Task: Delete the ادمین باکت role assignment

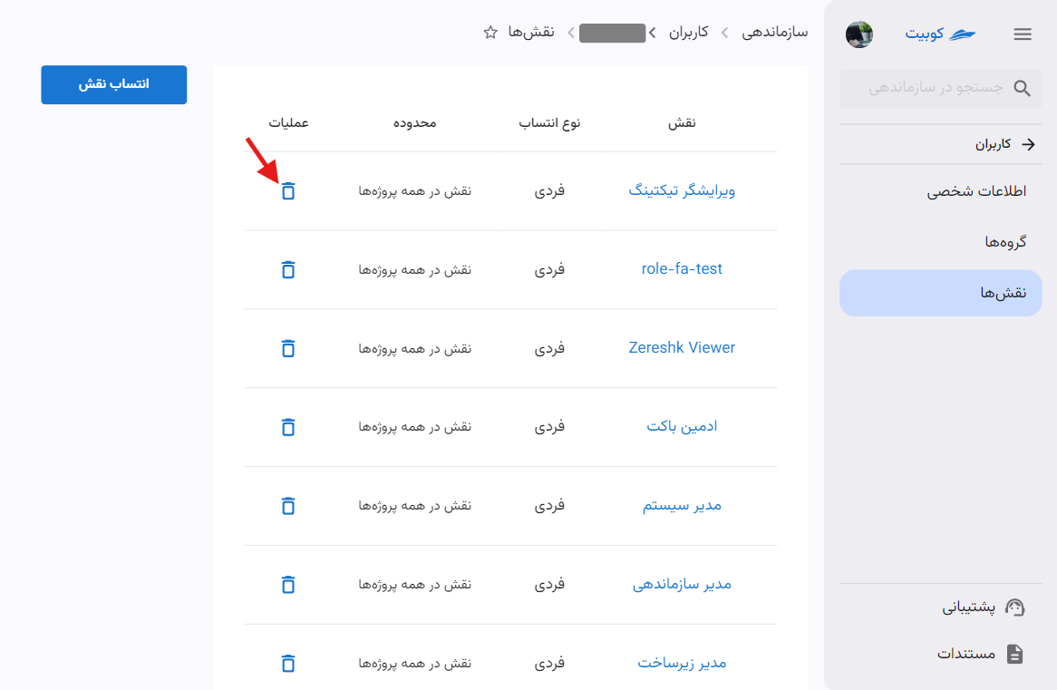Action: point(288,427)
